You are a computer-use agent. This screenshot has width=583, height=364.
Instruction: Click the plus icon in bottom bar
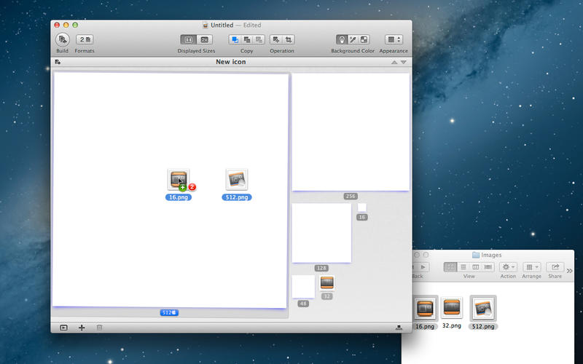tap(82, 328)
